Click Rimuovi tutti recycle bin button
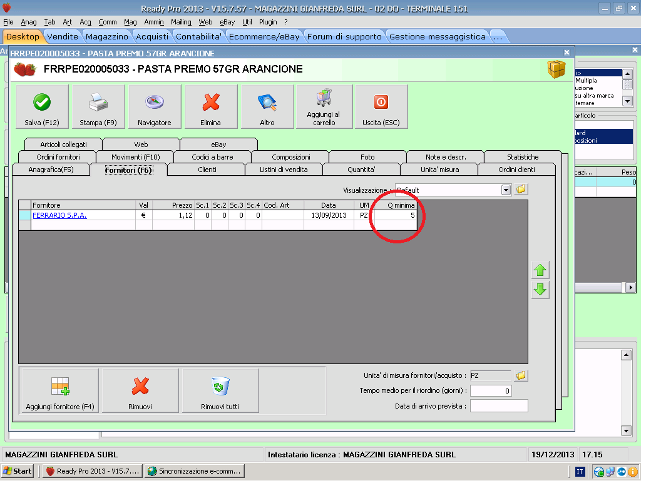Viewport: 656px width, 503px height. [220, 390]
